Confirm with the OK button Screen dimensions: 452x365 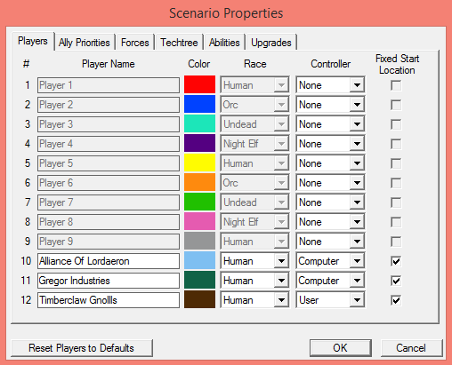point(340,348)
